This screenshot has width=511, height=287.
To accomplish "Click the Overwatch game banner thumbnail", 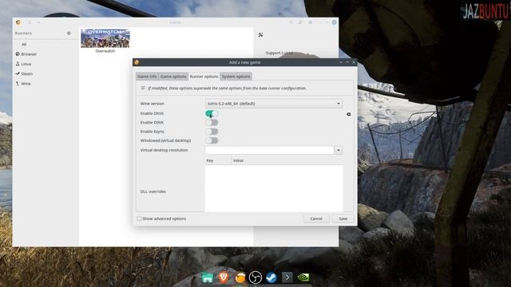I will pyautogui.click(x=105, y=38).
